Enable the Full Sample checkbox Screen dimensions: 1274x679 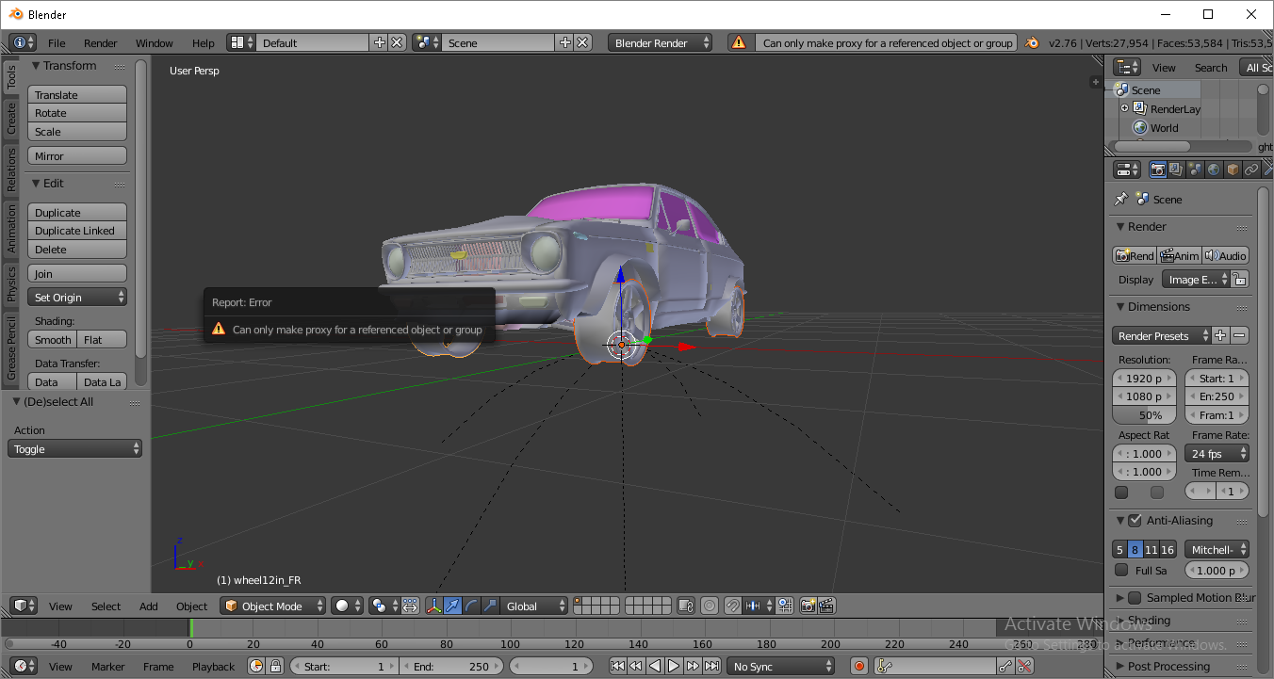tap(1121, 571)
